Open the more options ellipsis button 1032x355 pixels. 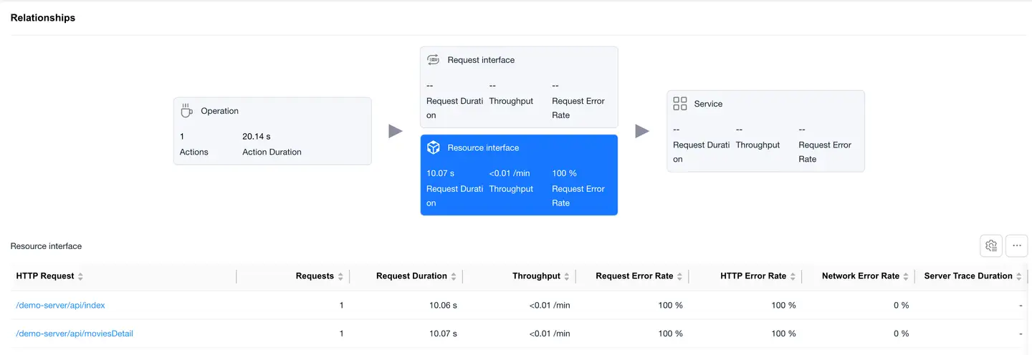click(1017, 245)
